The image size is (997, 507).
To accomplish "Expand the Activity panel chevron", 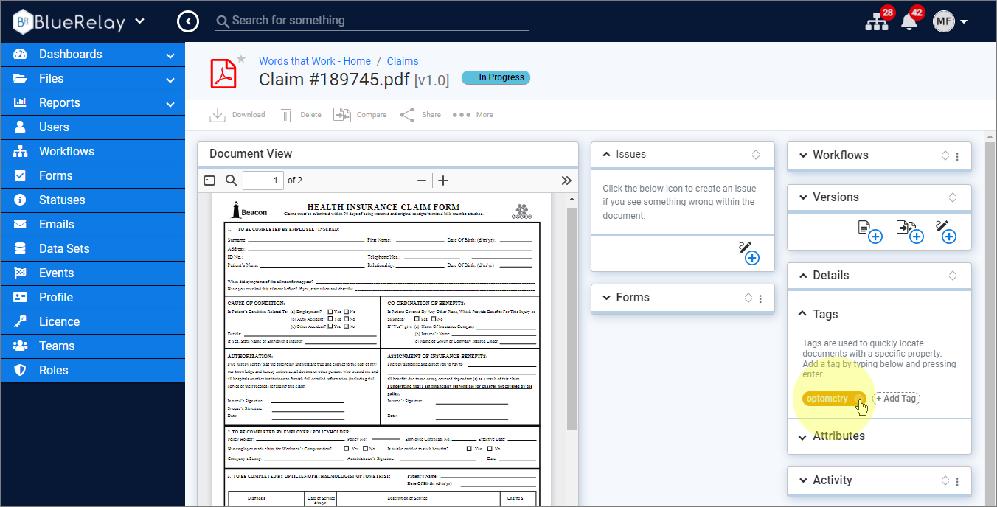I will [x=803, y=480].
